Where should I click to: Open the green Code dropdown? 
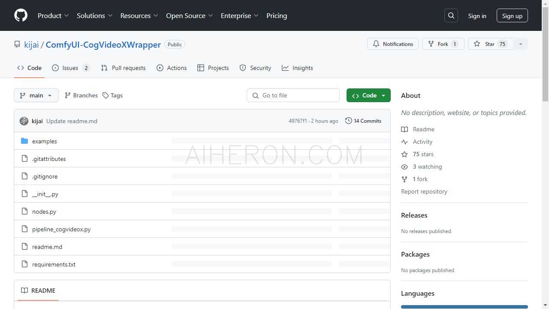point(368,95)
